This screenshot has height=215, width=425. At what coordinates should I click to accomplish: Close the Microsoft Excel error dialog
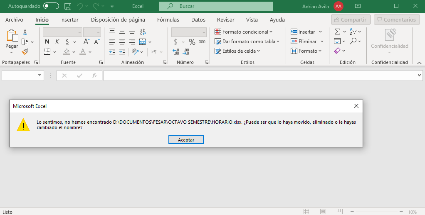[x=356, y=106]
